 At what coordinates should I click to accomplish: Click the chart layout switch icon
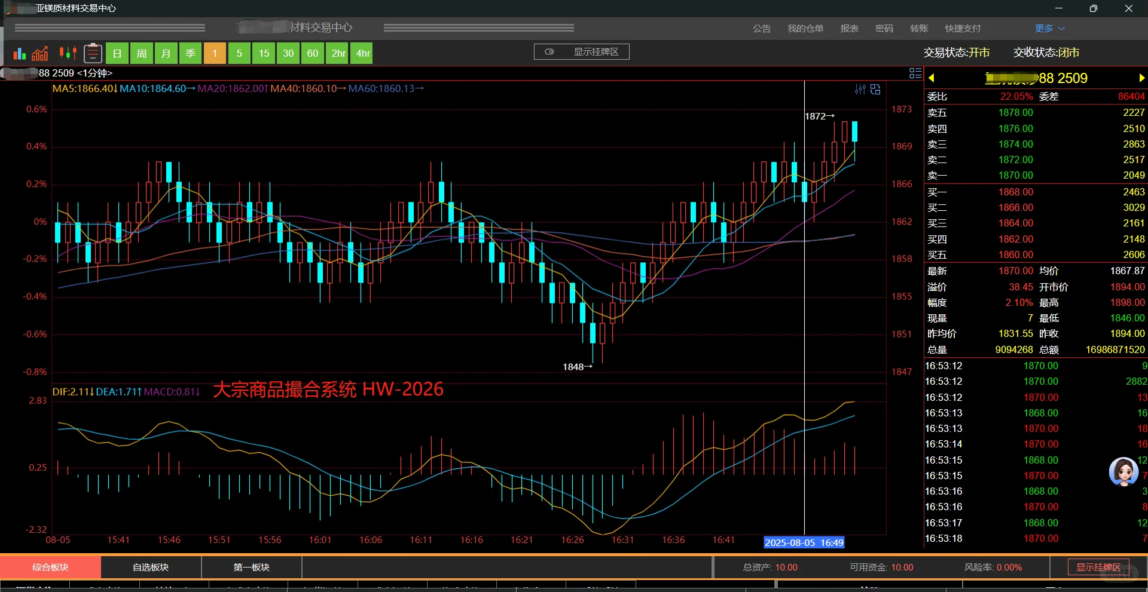(x=875, y=90)
